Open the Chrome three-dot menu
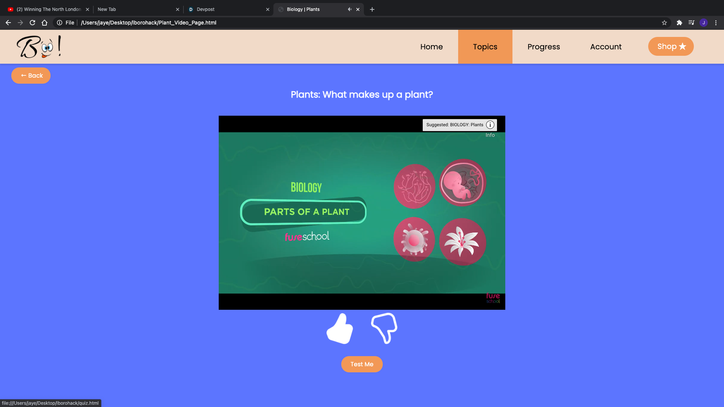Image resolution: width=724 pixels, height=407 pixels. pos(716,23)
